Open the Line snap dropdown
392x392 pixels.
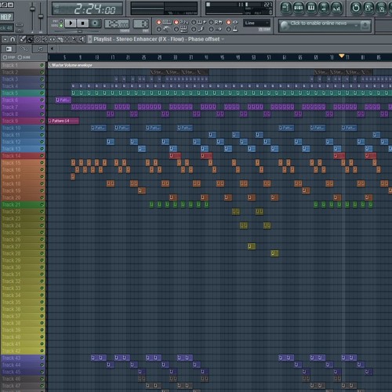click(257, 23)
